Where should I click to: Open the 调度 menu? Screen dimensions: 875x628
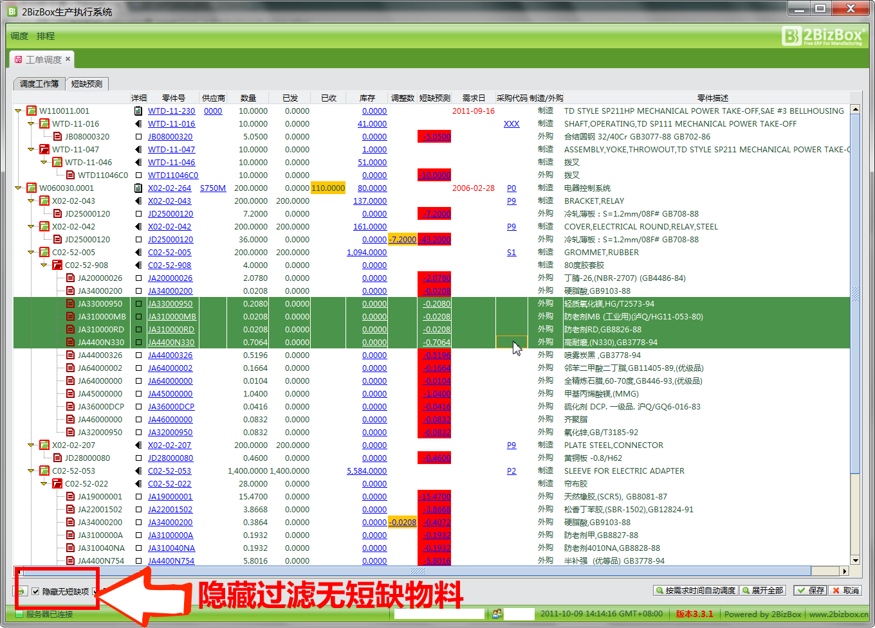point(19,36)
